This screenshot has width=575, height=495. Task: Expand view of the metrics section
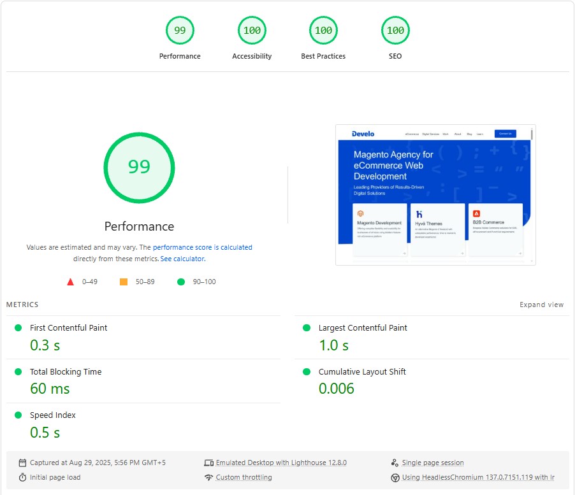[541, 305]
